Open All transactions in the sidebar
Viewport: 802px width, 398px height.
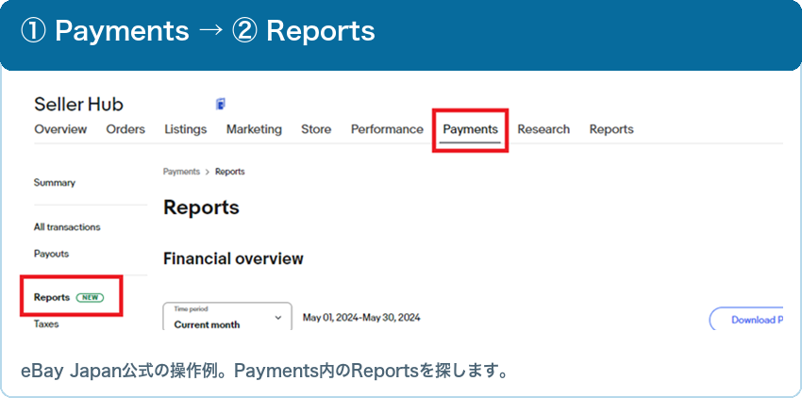click(67, 227)
